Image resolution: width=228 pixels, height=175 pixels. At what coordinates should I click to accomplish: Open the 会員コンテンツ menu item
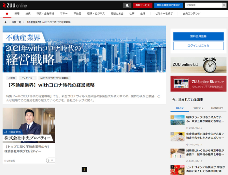[x=192, y=14]
